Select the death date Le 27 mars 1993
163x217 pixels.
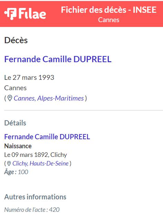(x=29, y=77)
